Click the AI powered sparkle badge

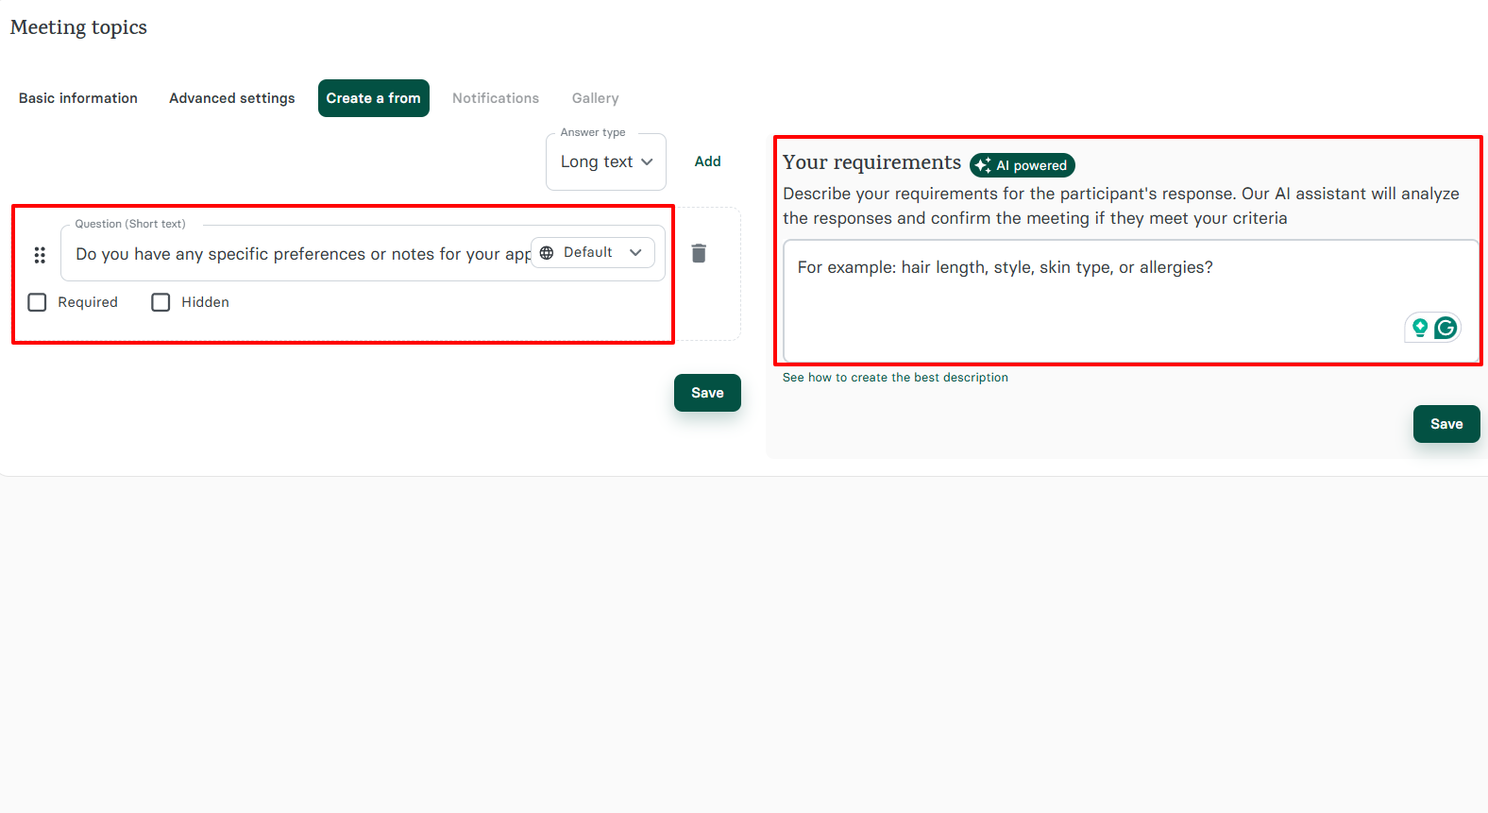point(1022,165)
